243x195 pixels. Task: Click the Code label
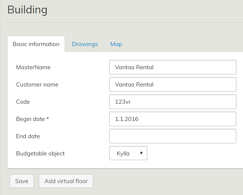click(23, 102)
